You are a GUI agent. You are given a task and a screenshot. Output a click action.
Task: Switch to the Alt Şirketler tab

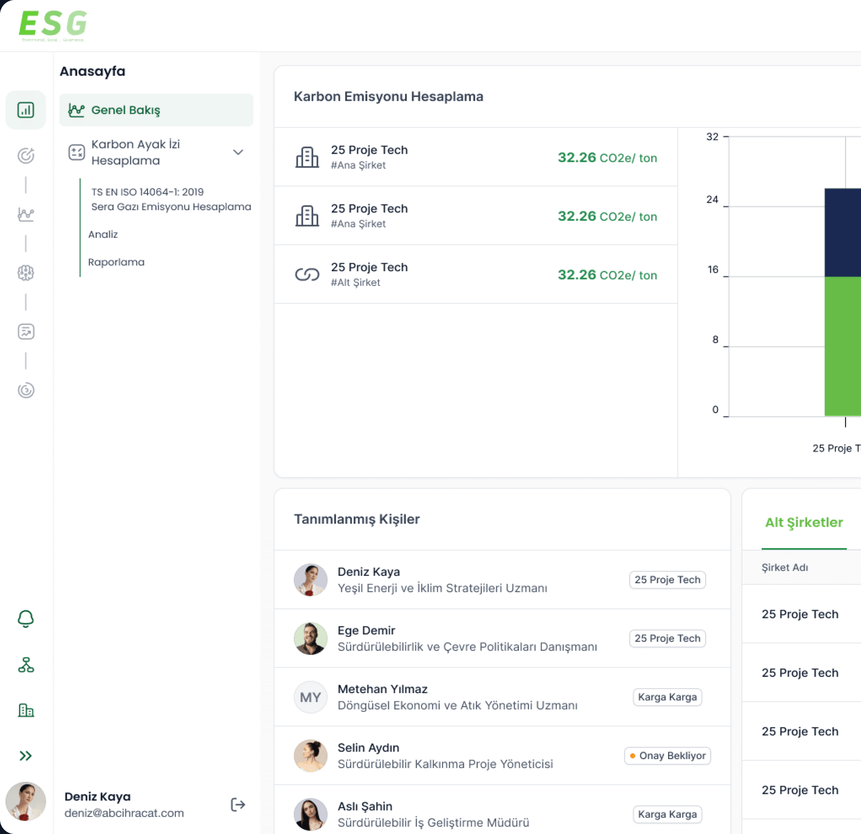(x=803, y=522)
